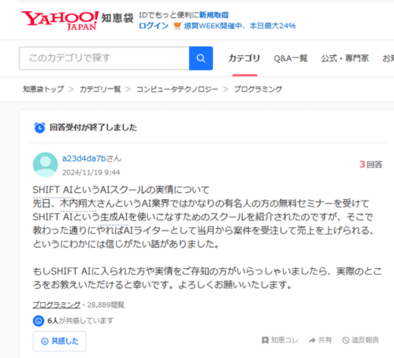The image size is (394, 358).
Task: Open the 公式・専門家 tab
Action: 345,58
